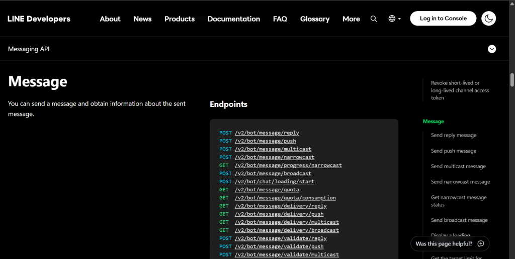The width and height of the screenshot is (515, 259).
Task: Open the site search magnifier icon
Action: [x=374, y=19]
